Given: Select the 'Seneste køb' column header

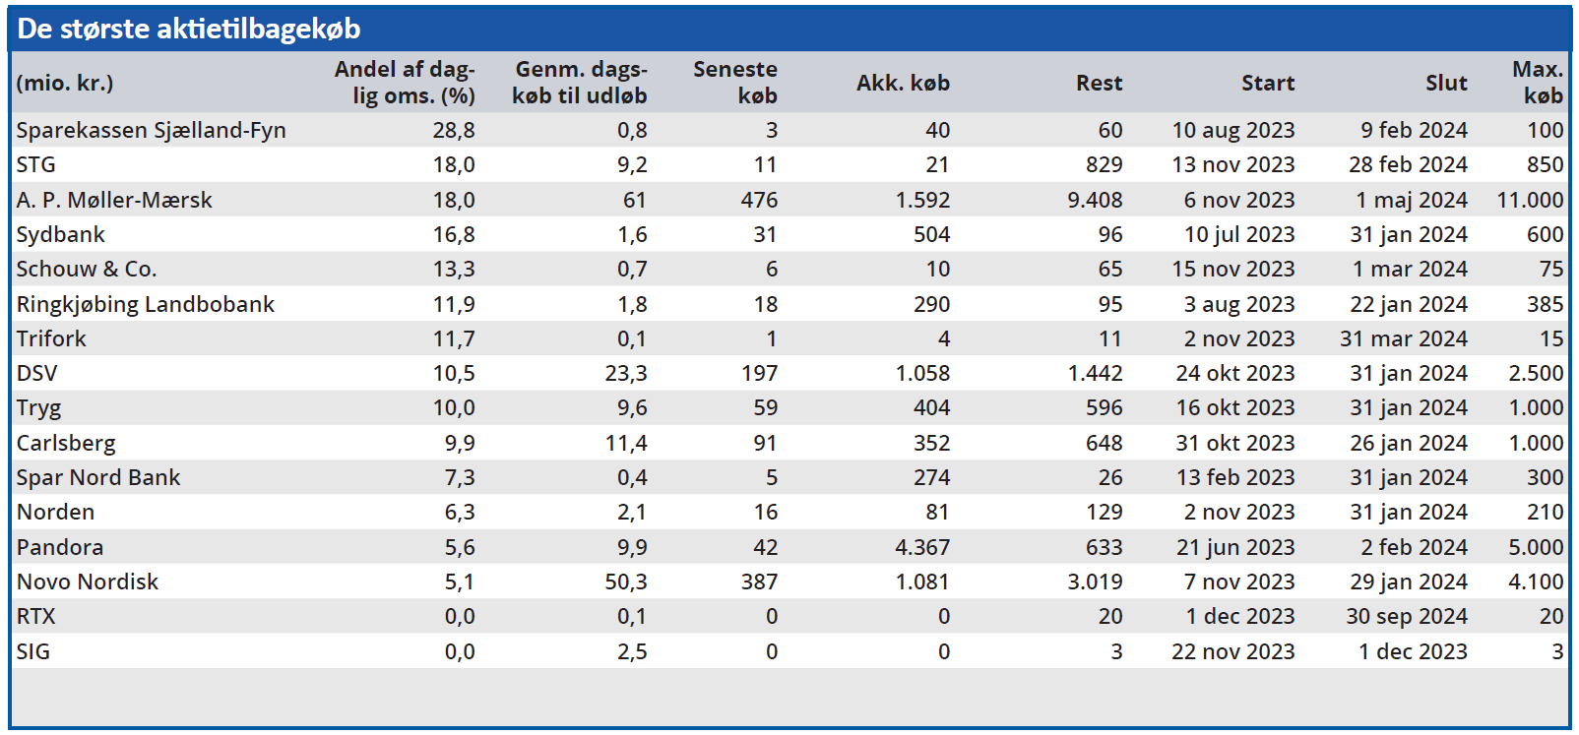Looking at the screenshot, I should tap(735, 83).
